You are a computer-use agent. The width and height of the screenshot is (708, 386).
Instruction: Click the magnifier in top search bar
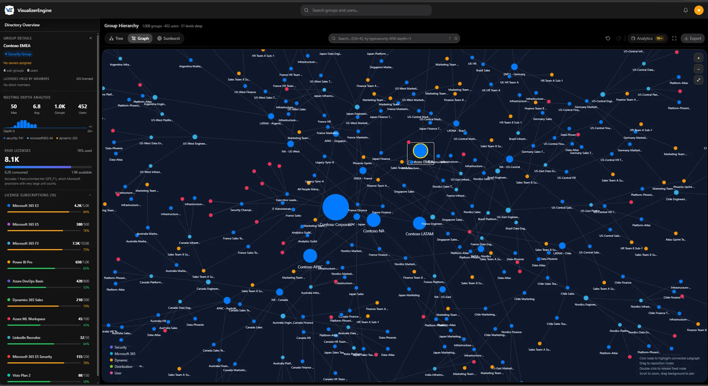tap(307, 10)
